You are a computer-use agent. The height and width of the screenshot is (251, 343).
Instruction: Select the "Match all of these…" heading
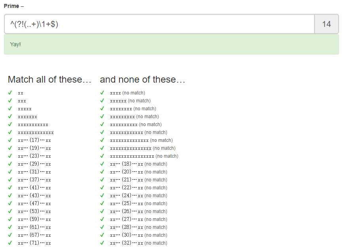[49, 79]
